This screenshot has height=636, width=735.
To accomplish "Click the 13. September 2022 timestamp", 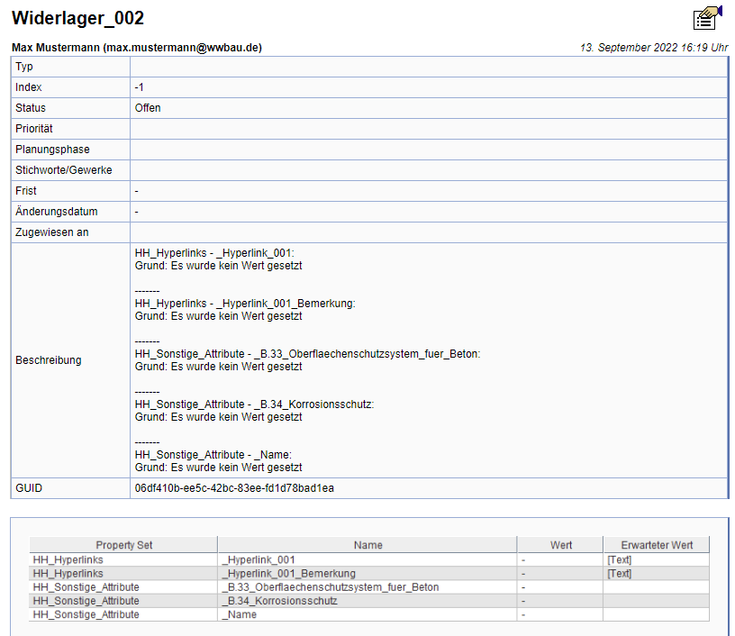I will (x=654, y=48).
